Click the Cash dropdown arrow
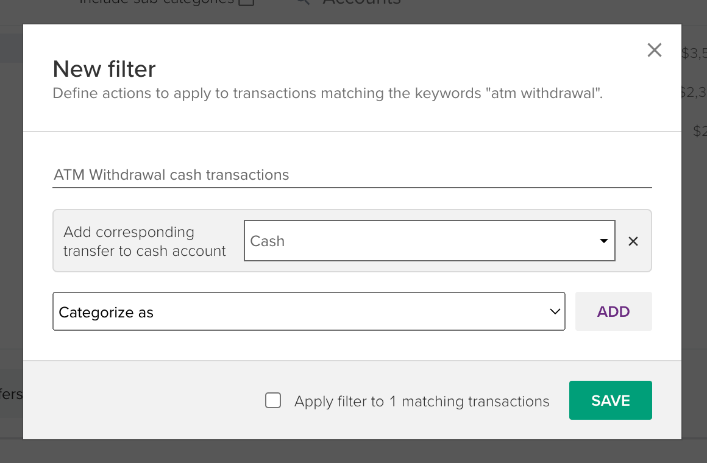The height and width of the screenshot is (463, 707). [x=603, y=241]
